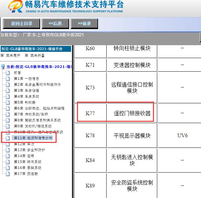
Task: Click table cell 变速器控制模块
Action: tap(132, 65)
